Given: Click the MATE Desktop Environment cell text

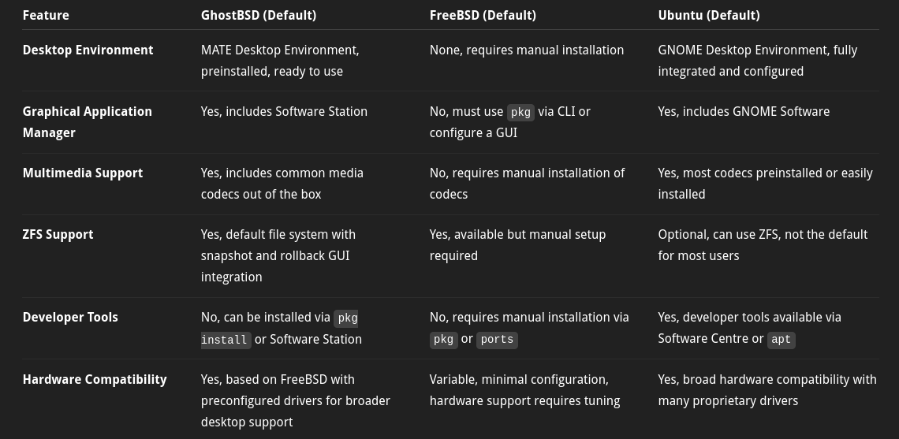Looking at the screenshot, I should [280, 61].
